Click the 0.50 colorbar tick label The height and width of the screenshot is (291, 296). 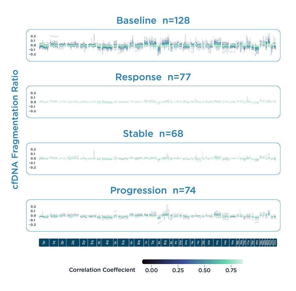(204, 270)
